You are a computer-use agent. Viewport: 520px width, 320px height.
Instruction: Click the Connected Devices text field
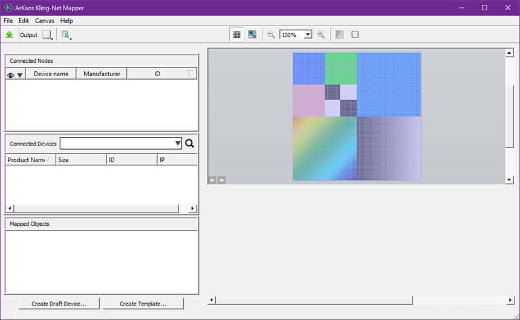117,143
